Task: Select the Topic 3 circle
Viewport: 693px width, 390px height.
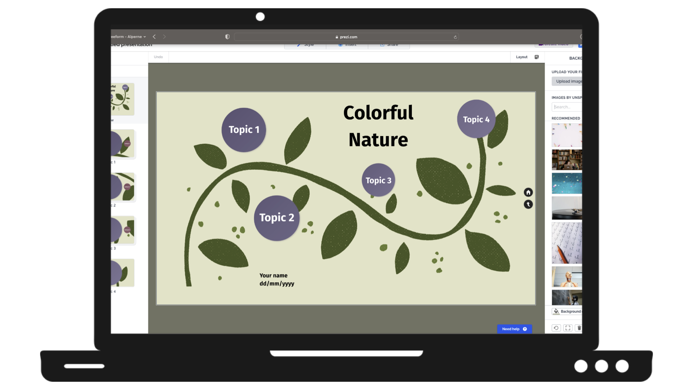Action: click(378, 180)
